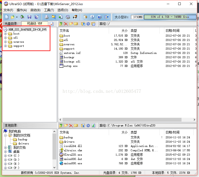Save the ISO with the floppy disk icon

[x=29, y=17]
